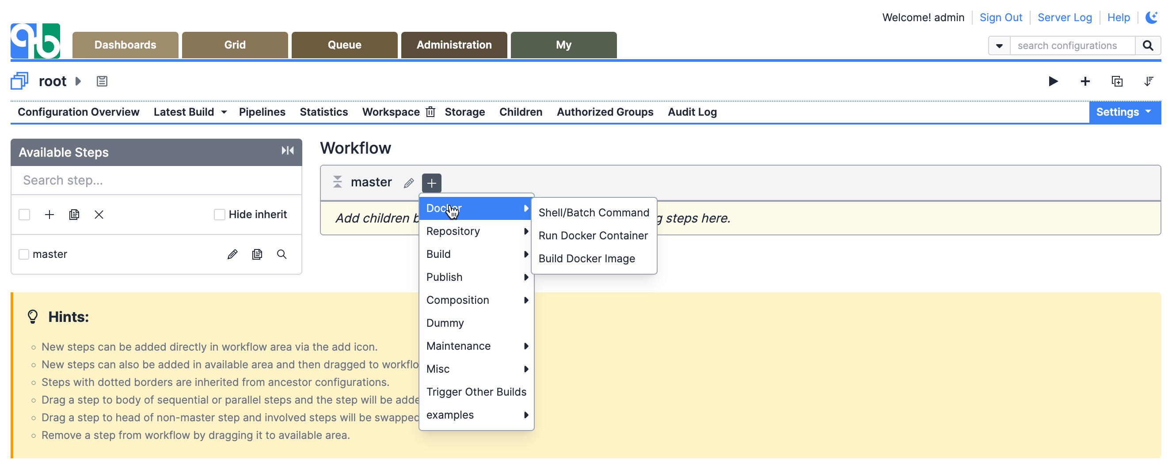This screenshot has height=476, width=1172.
Task: Click the run build play icon
Action: 1053,81
